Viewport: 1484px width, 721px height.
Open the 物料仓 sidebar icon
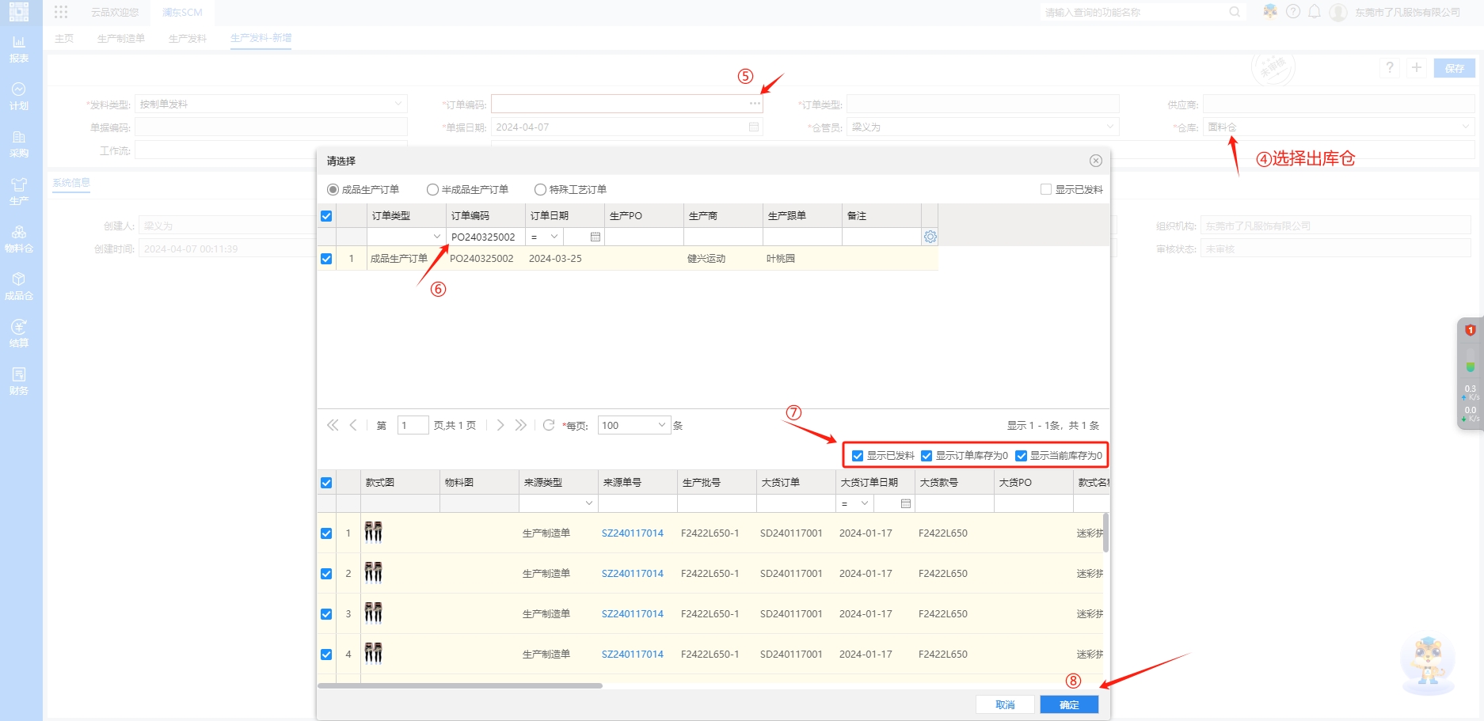19,238
